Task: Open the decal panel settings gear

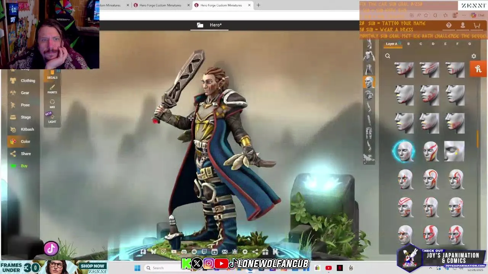Action: pyautogui.click(x=474, y=56)
